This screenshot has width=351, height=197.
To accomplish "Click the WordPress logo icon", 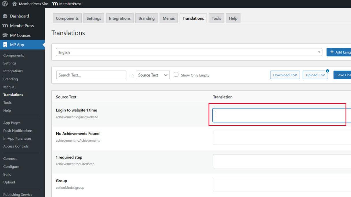I will click(5, 4).
